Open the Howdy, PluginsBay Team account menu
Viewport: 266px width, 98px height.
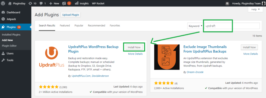point(247,3)
